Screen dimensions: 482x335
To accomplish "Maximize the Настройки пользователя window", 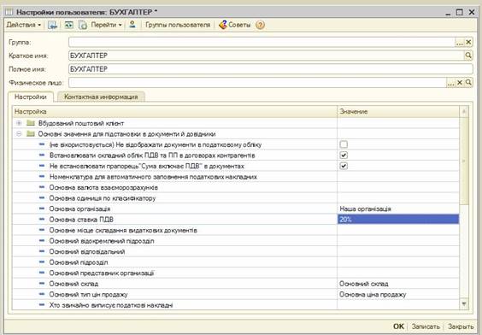I will (459, 12).
